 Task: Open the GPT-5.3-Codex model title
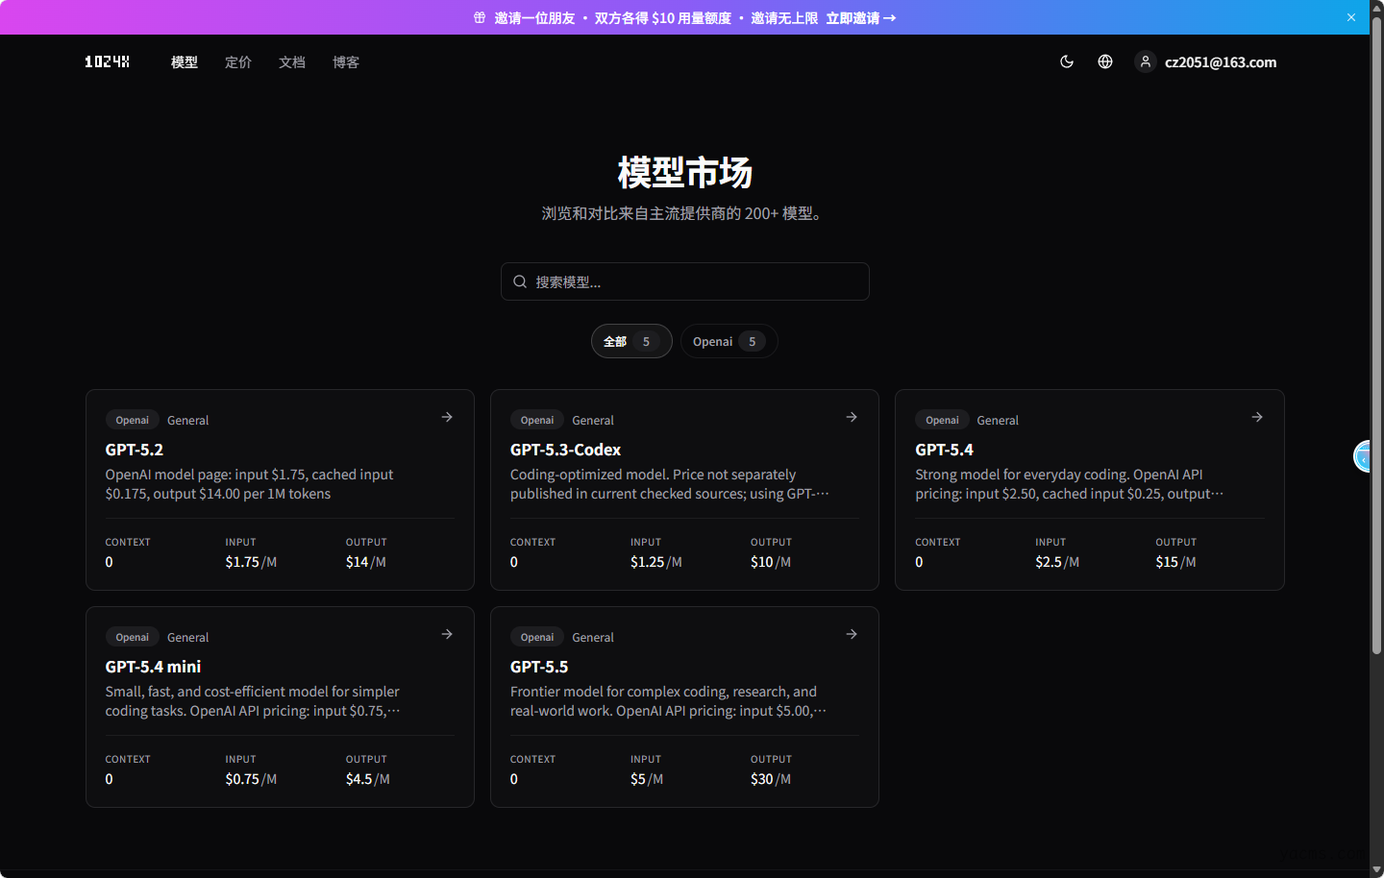565,450
